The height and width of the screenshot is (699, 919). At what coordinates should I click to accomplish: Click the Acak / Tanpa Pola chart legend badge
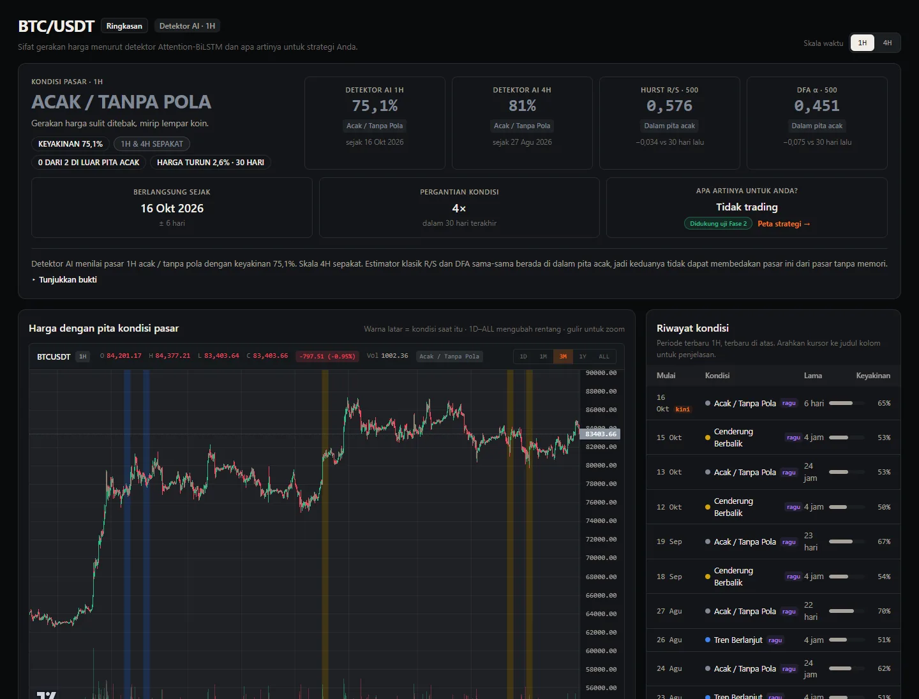pyautogui.click(x=449, y=357)
